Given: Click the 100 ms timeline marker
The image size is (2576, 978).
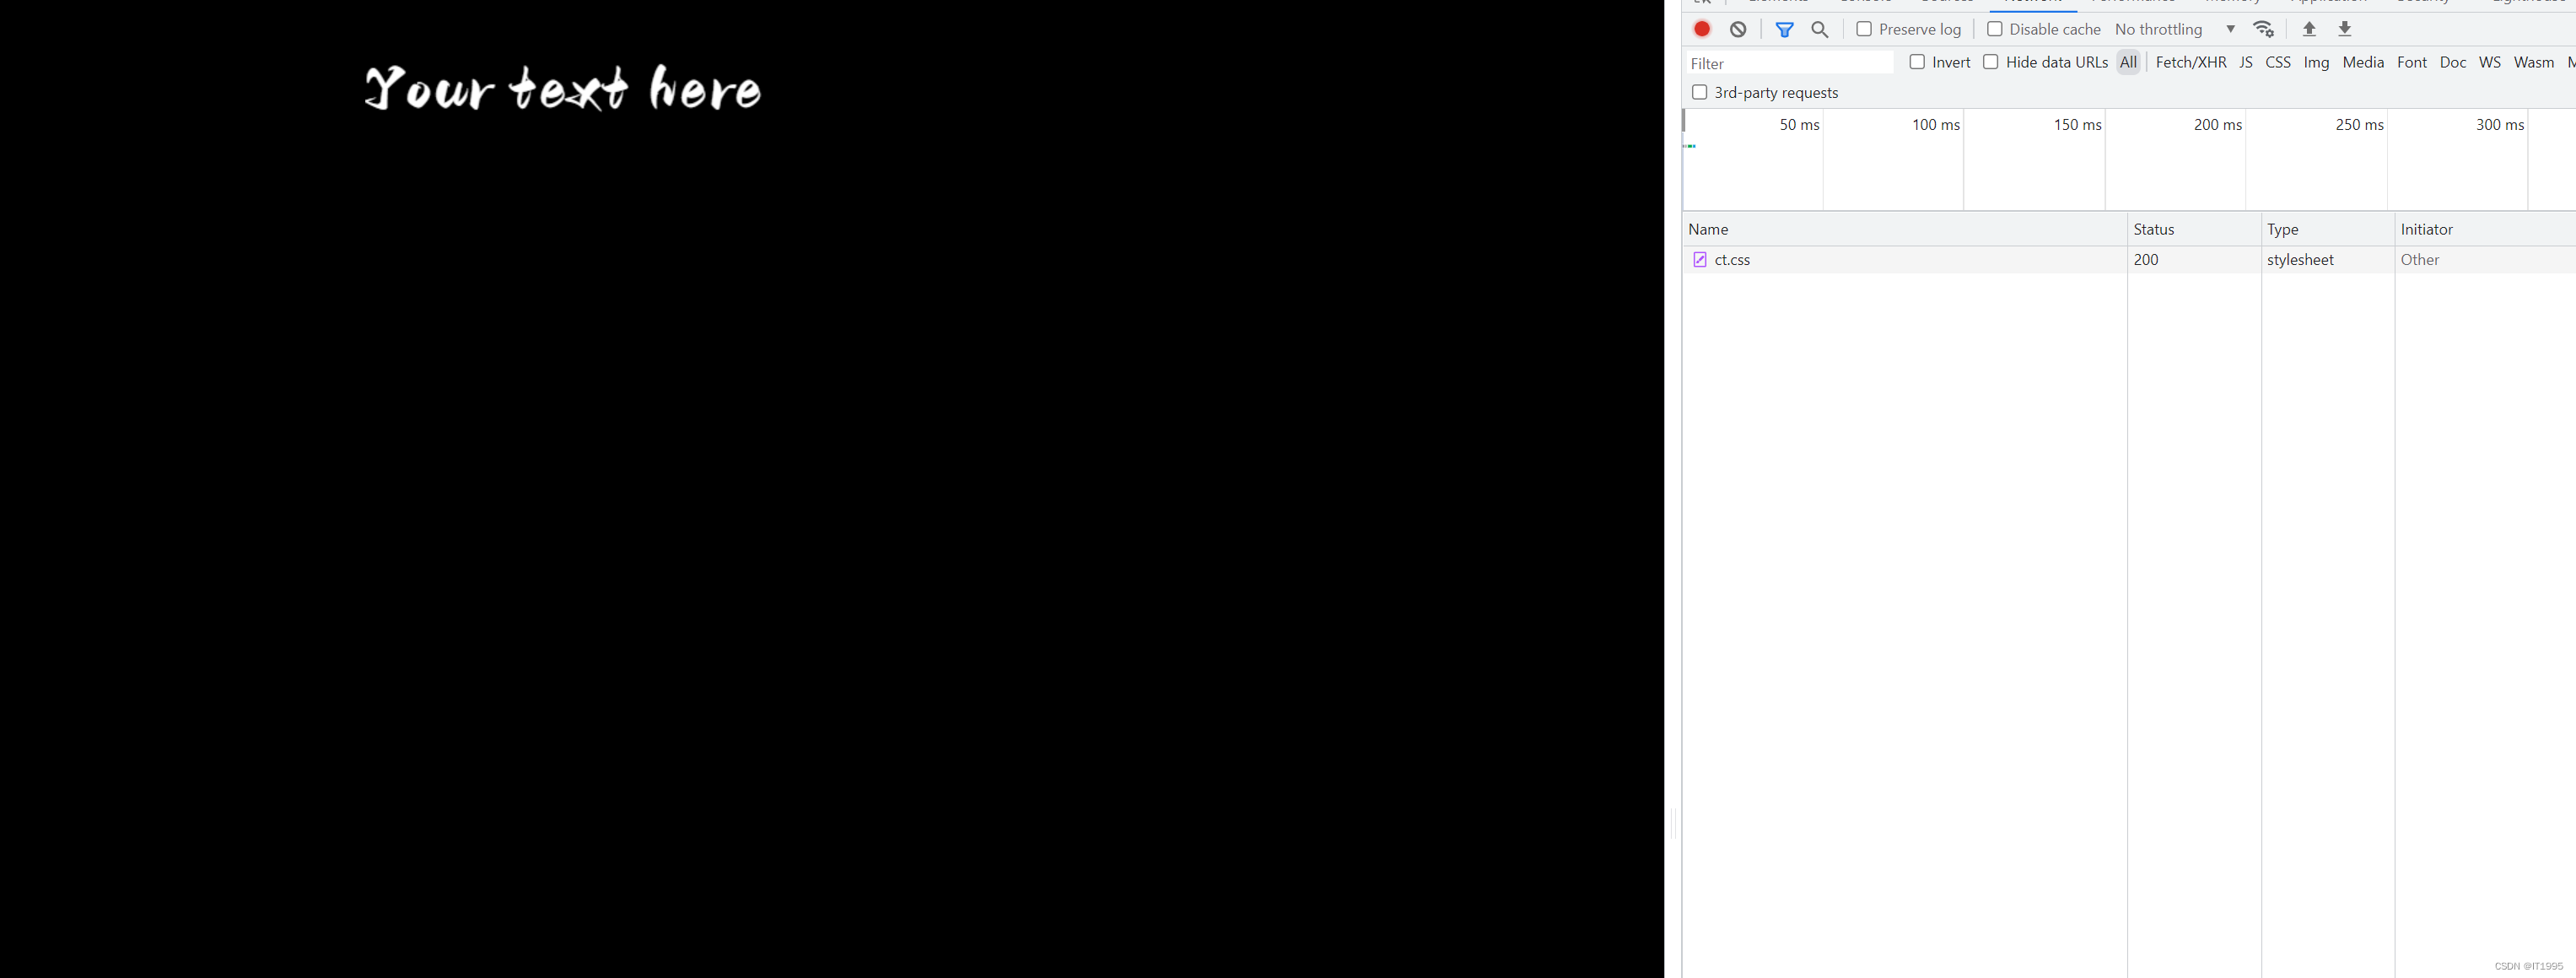Looking at the screenshot, I should (x=1936, y=125).
